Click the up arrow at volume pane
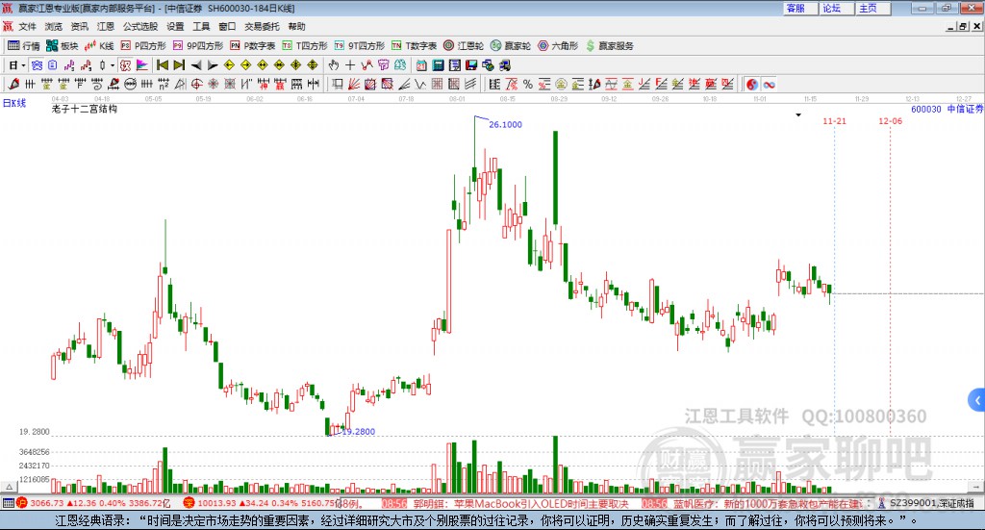 tap(9, 487)
